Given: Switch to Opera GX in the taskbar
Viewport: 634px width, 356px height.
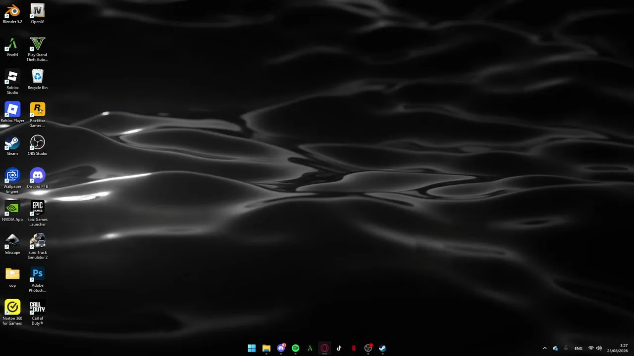Looking at the screenshot, I should click(324, 348).
